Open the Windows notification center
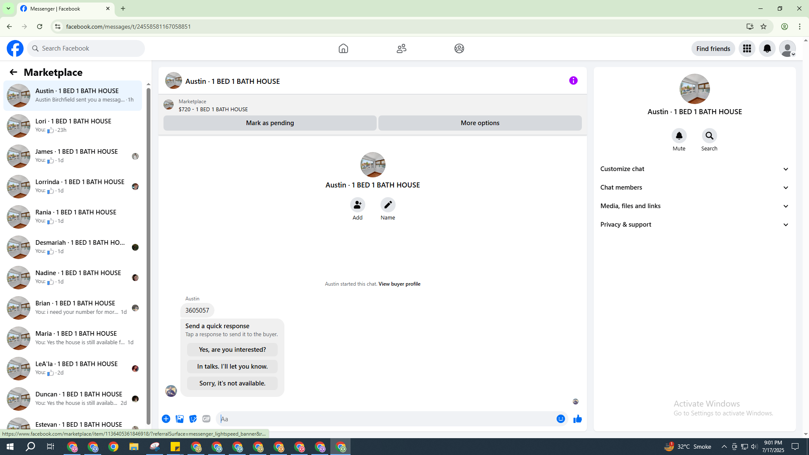This screenshot has width=809, height=455. [x=795, y=447]
